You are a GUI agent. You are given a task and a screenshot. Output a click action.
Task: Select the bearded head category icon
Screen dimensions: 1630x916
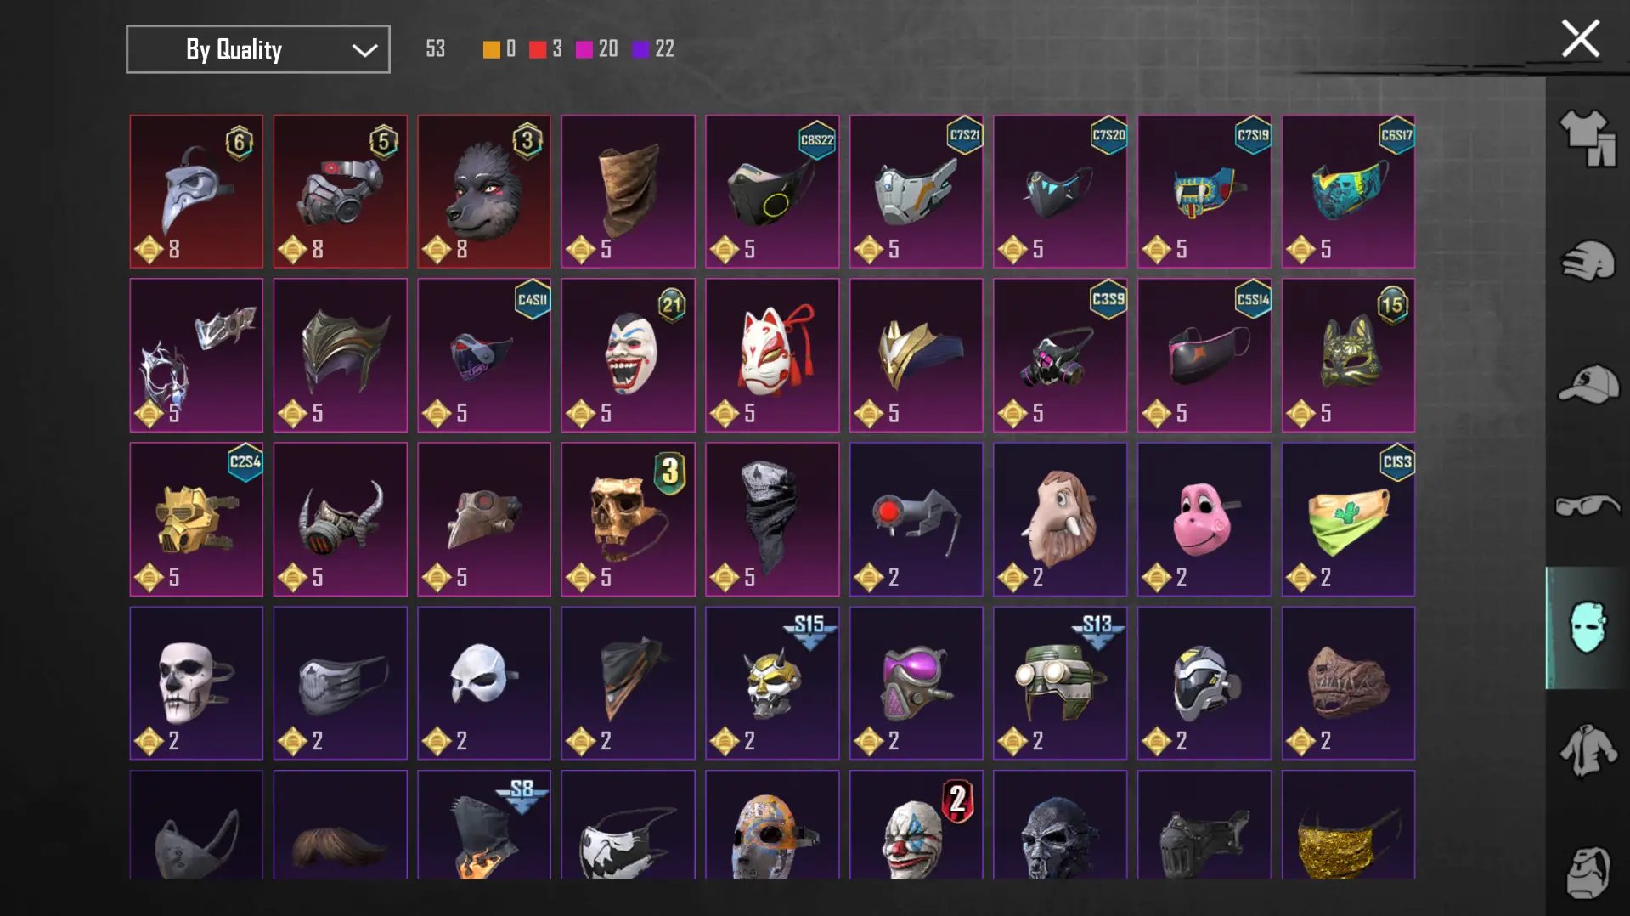(1587, 872)
